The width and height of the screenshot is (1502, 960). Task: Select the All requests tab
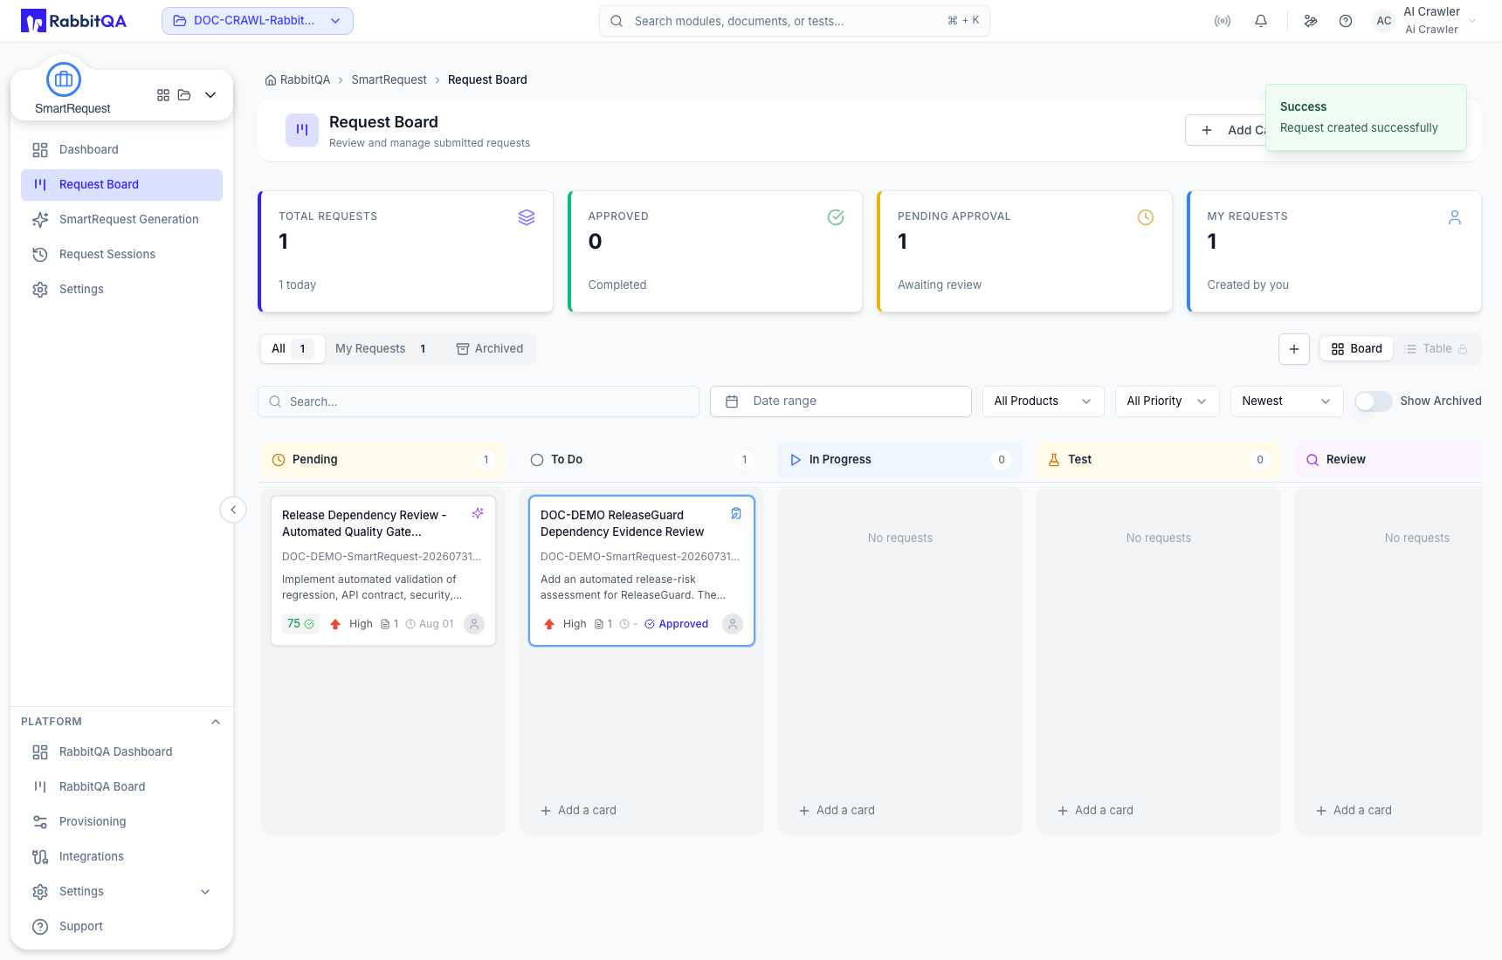(x=293, y=349)
